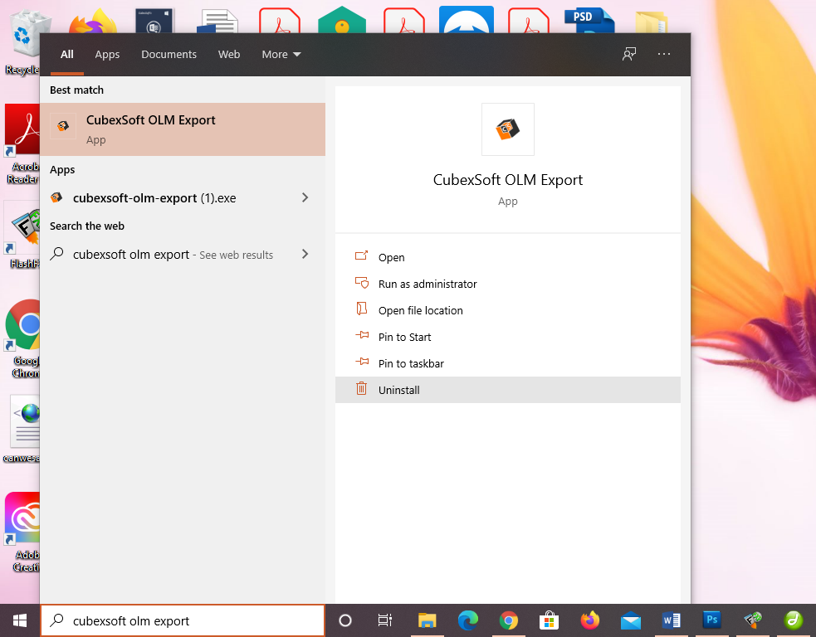The width and height of the screenshot is (816, 637).
Task: Select Uninstall for CubexSoft OLM Export
Action: tap(399, 390)
